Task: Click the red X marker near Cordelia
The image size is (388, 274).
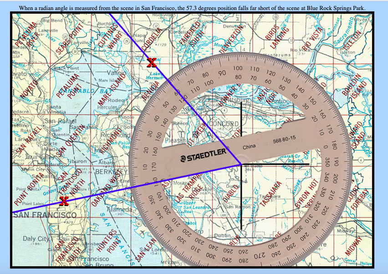Action: [x=152, y=62]
